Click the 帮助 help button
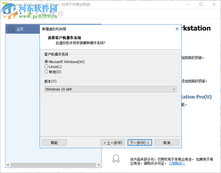This screenshot has height=173, width=221. coord(54,143)
